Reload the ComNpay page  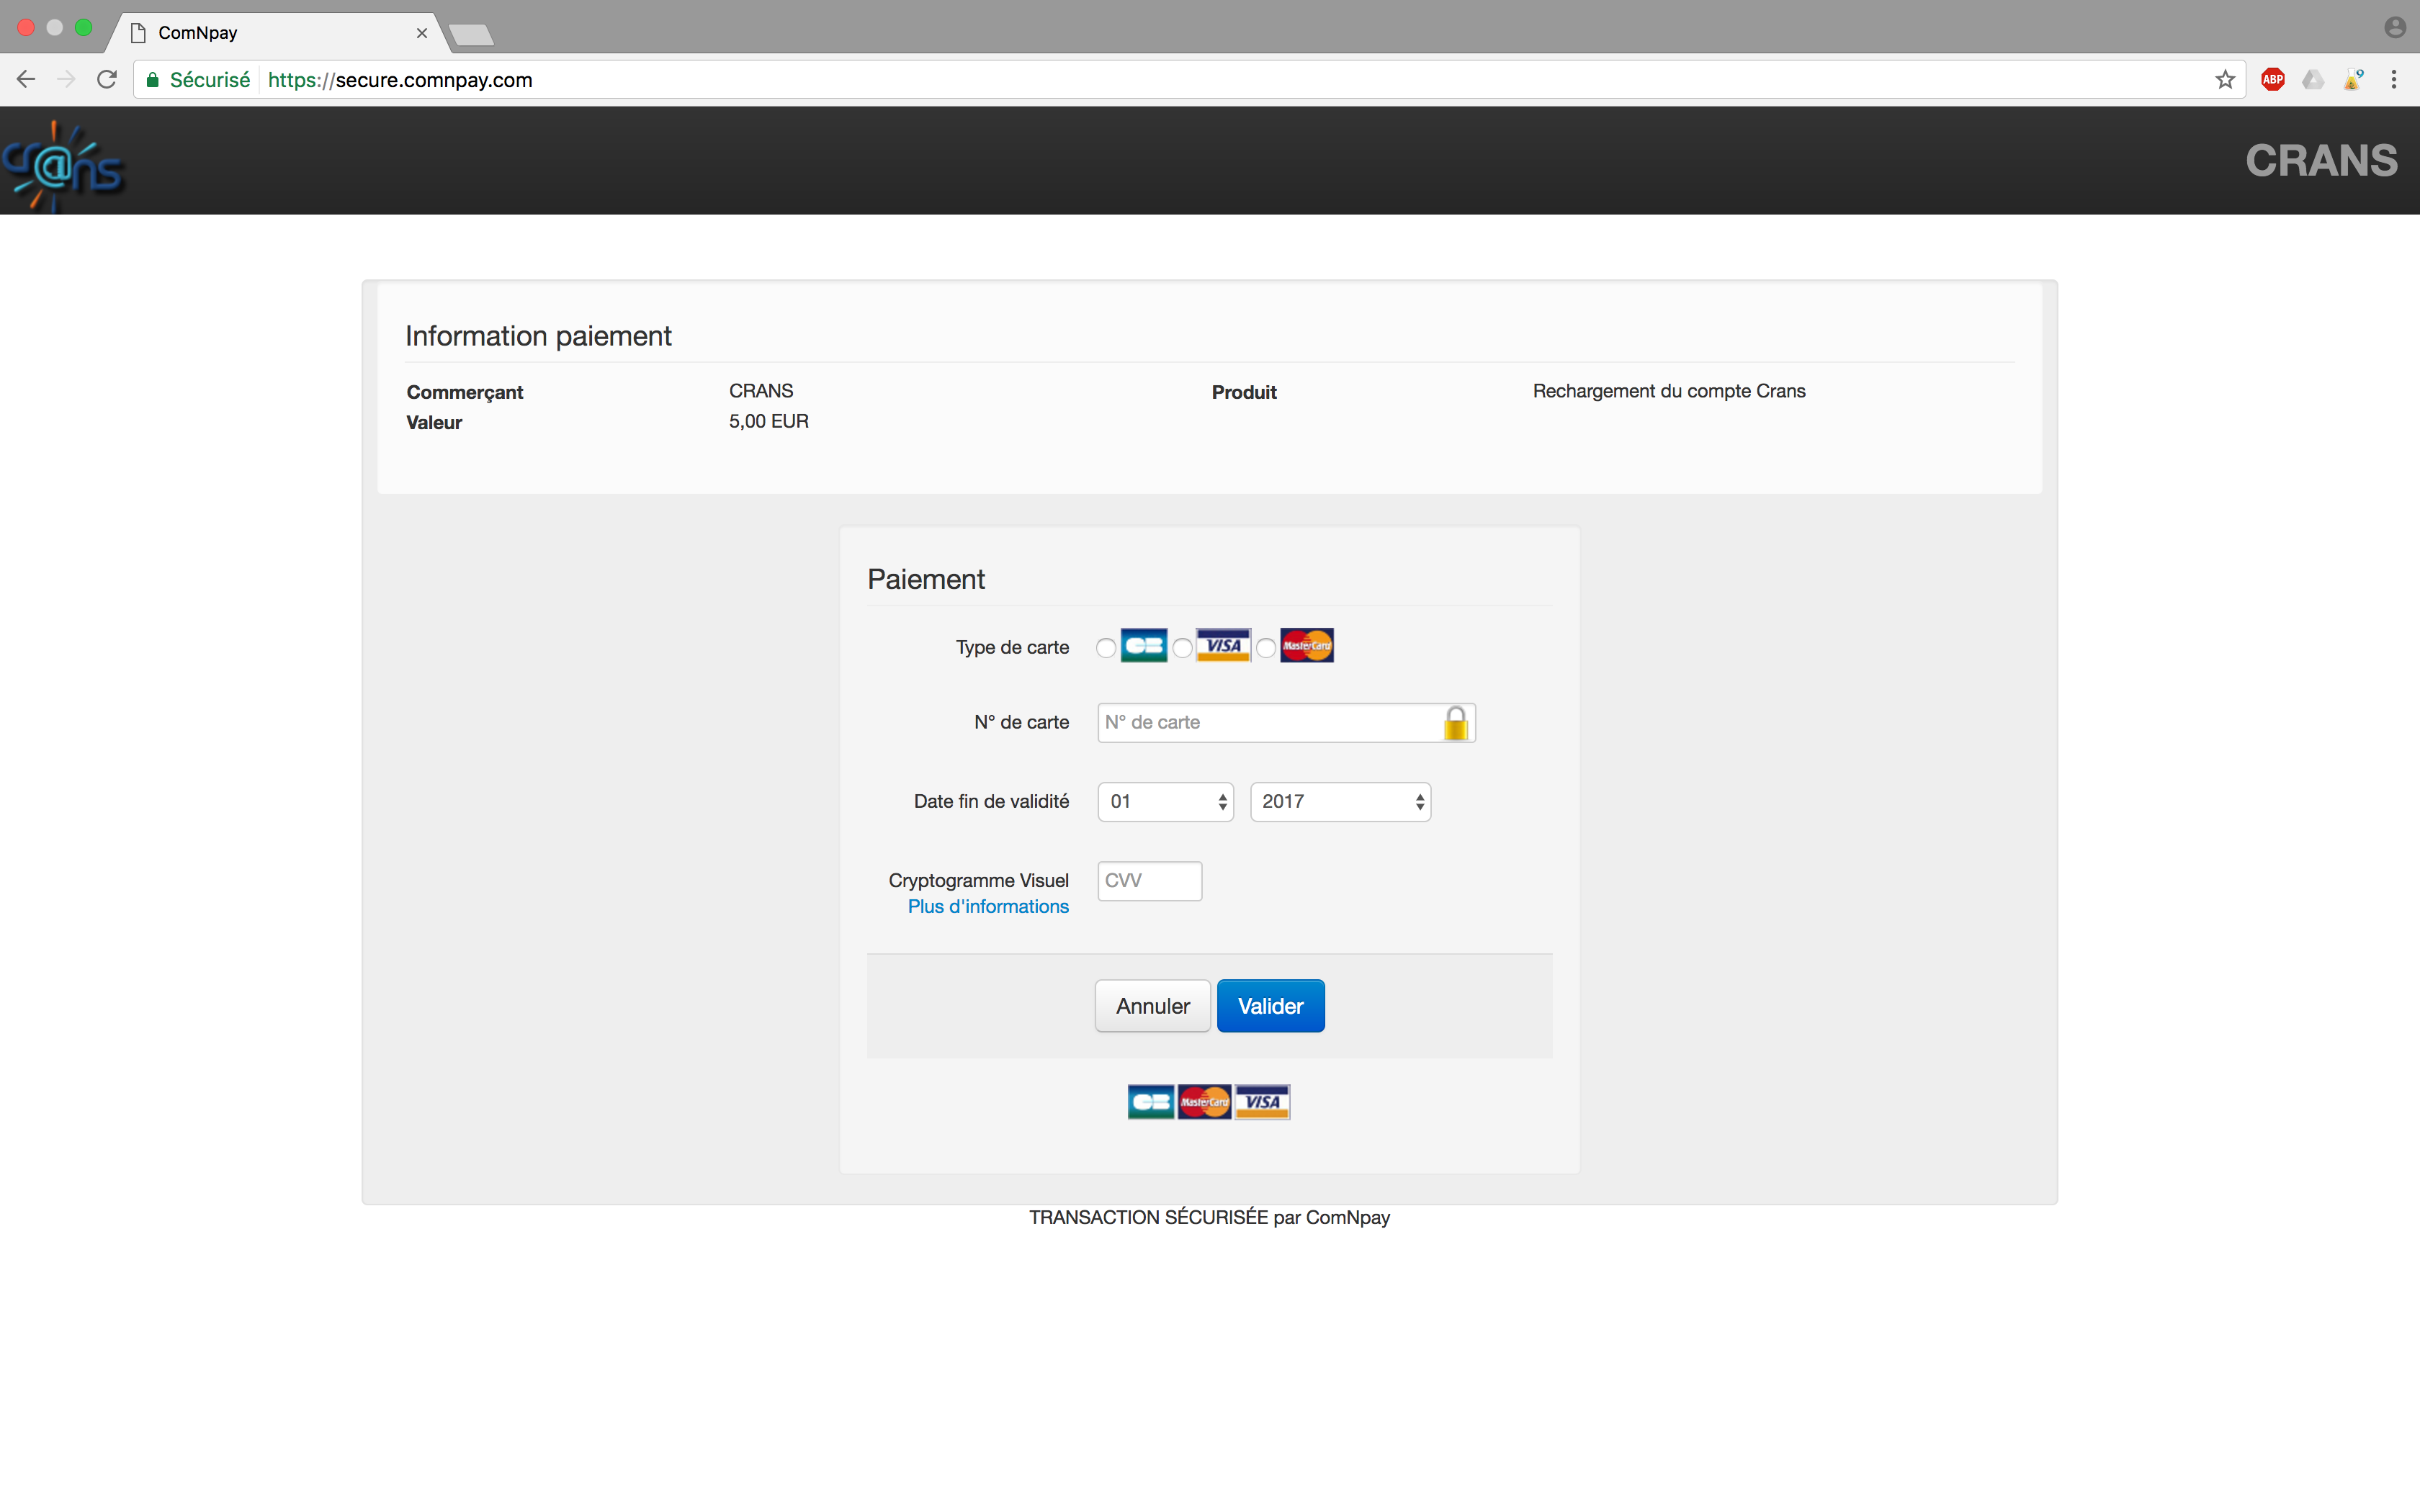[107, 80]
